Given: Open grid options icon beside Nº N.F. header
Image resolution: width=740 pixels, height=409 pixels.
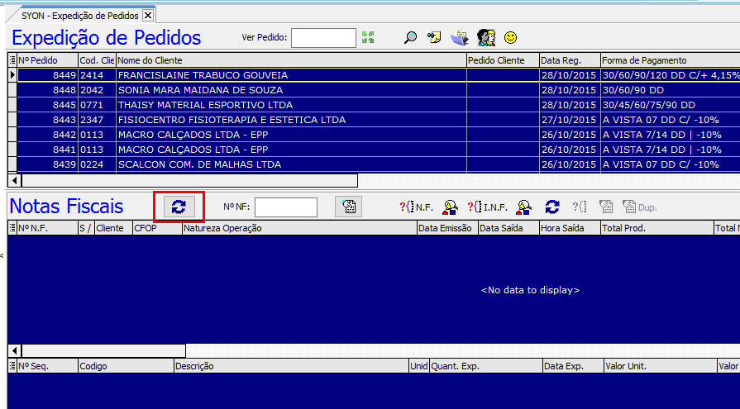Looking at the screenshot, I should pyautogui.click(x=12, y=228).
